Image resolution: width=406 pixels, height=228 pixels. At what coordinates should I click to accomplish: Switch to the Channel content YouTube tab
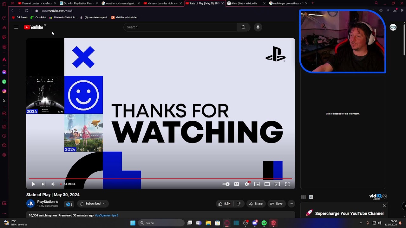point(37,3)
